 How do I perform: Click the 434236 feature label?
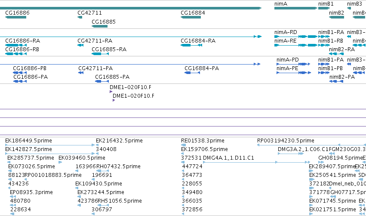click(18, 184)
